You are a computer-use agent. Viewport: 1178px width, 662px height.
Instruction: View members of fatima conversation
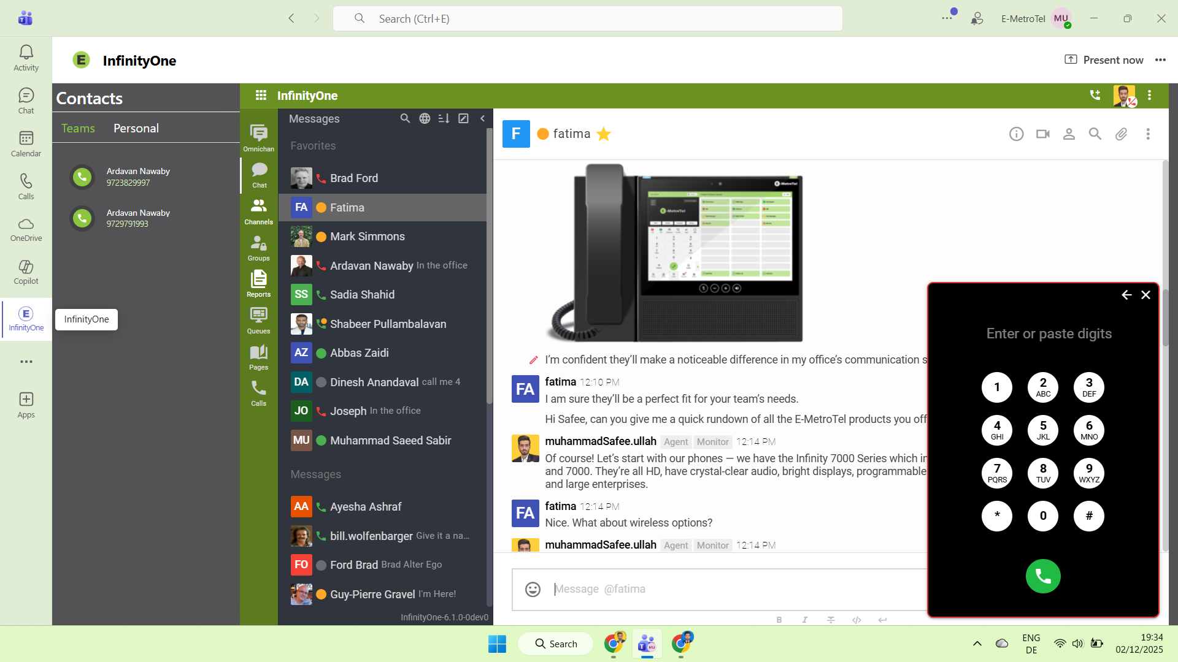(x=1069, y=134)
